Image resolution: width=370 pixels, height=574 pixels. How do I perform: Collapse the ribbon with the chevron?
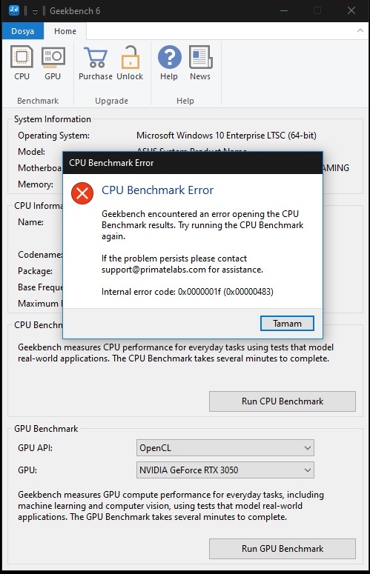(x=360, y=31)
